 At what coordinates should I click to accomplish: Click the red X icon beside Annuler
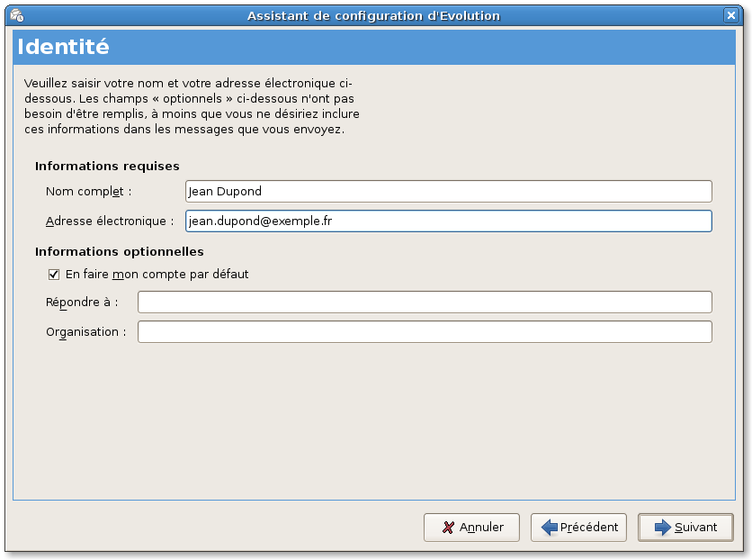(x=448, y=528)
